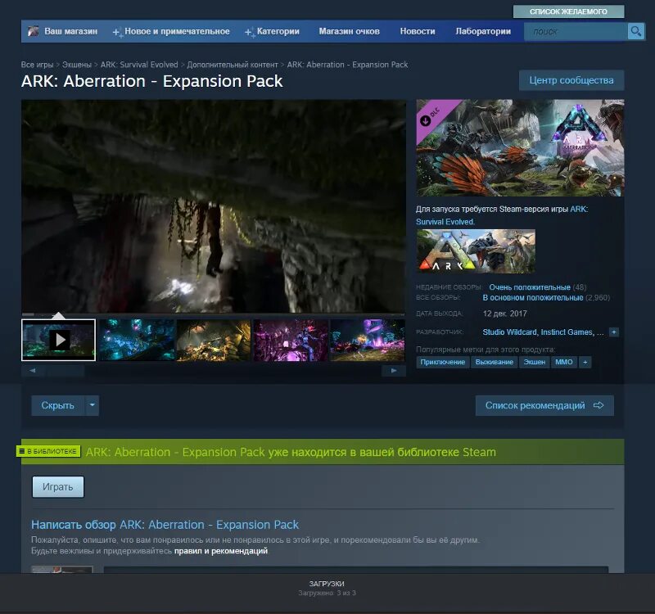
Task: Select the blue glowing cave screenshot thumbnail
Action: click(x=136, y=340)
